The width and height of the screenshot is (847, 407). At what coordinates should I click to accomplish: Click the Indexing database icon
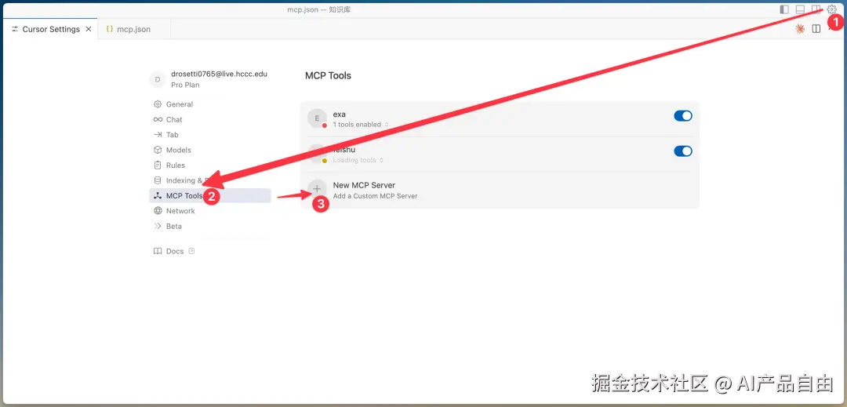pyautogui.click(x=158, y=180)
